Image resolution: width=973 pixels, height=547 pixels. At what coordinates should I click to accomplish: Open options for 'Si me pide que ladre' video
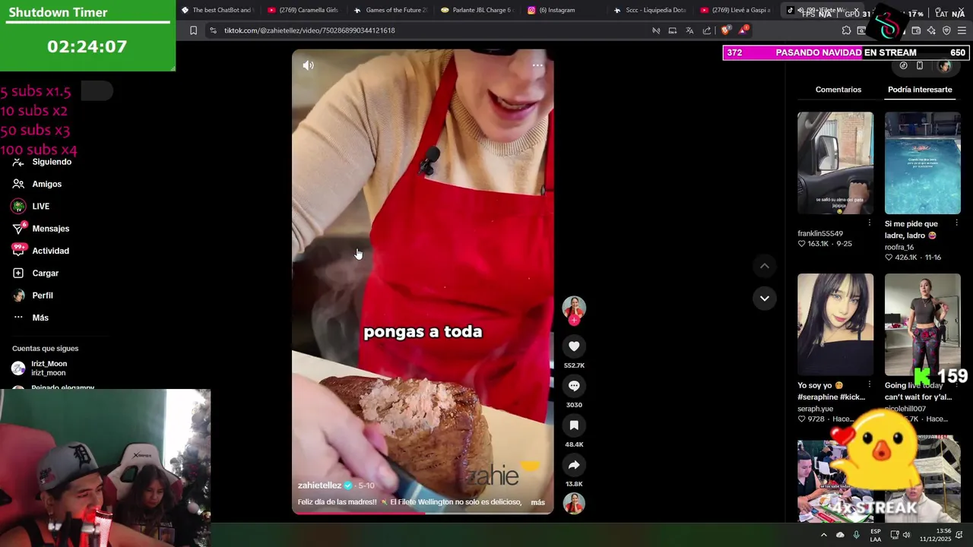pyautogui.click(x=956, y=224)
